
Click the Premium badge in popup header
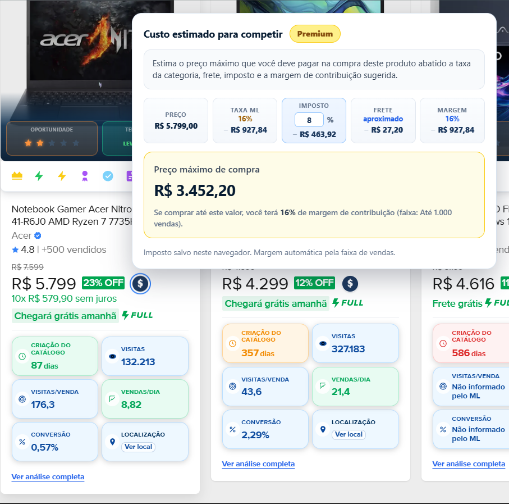315,34
